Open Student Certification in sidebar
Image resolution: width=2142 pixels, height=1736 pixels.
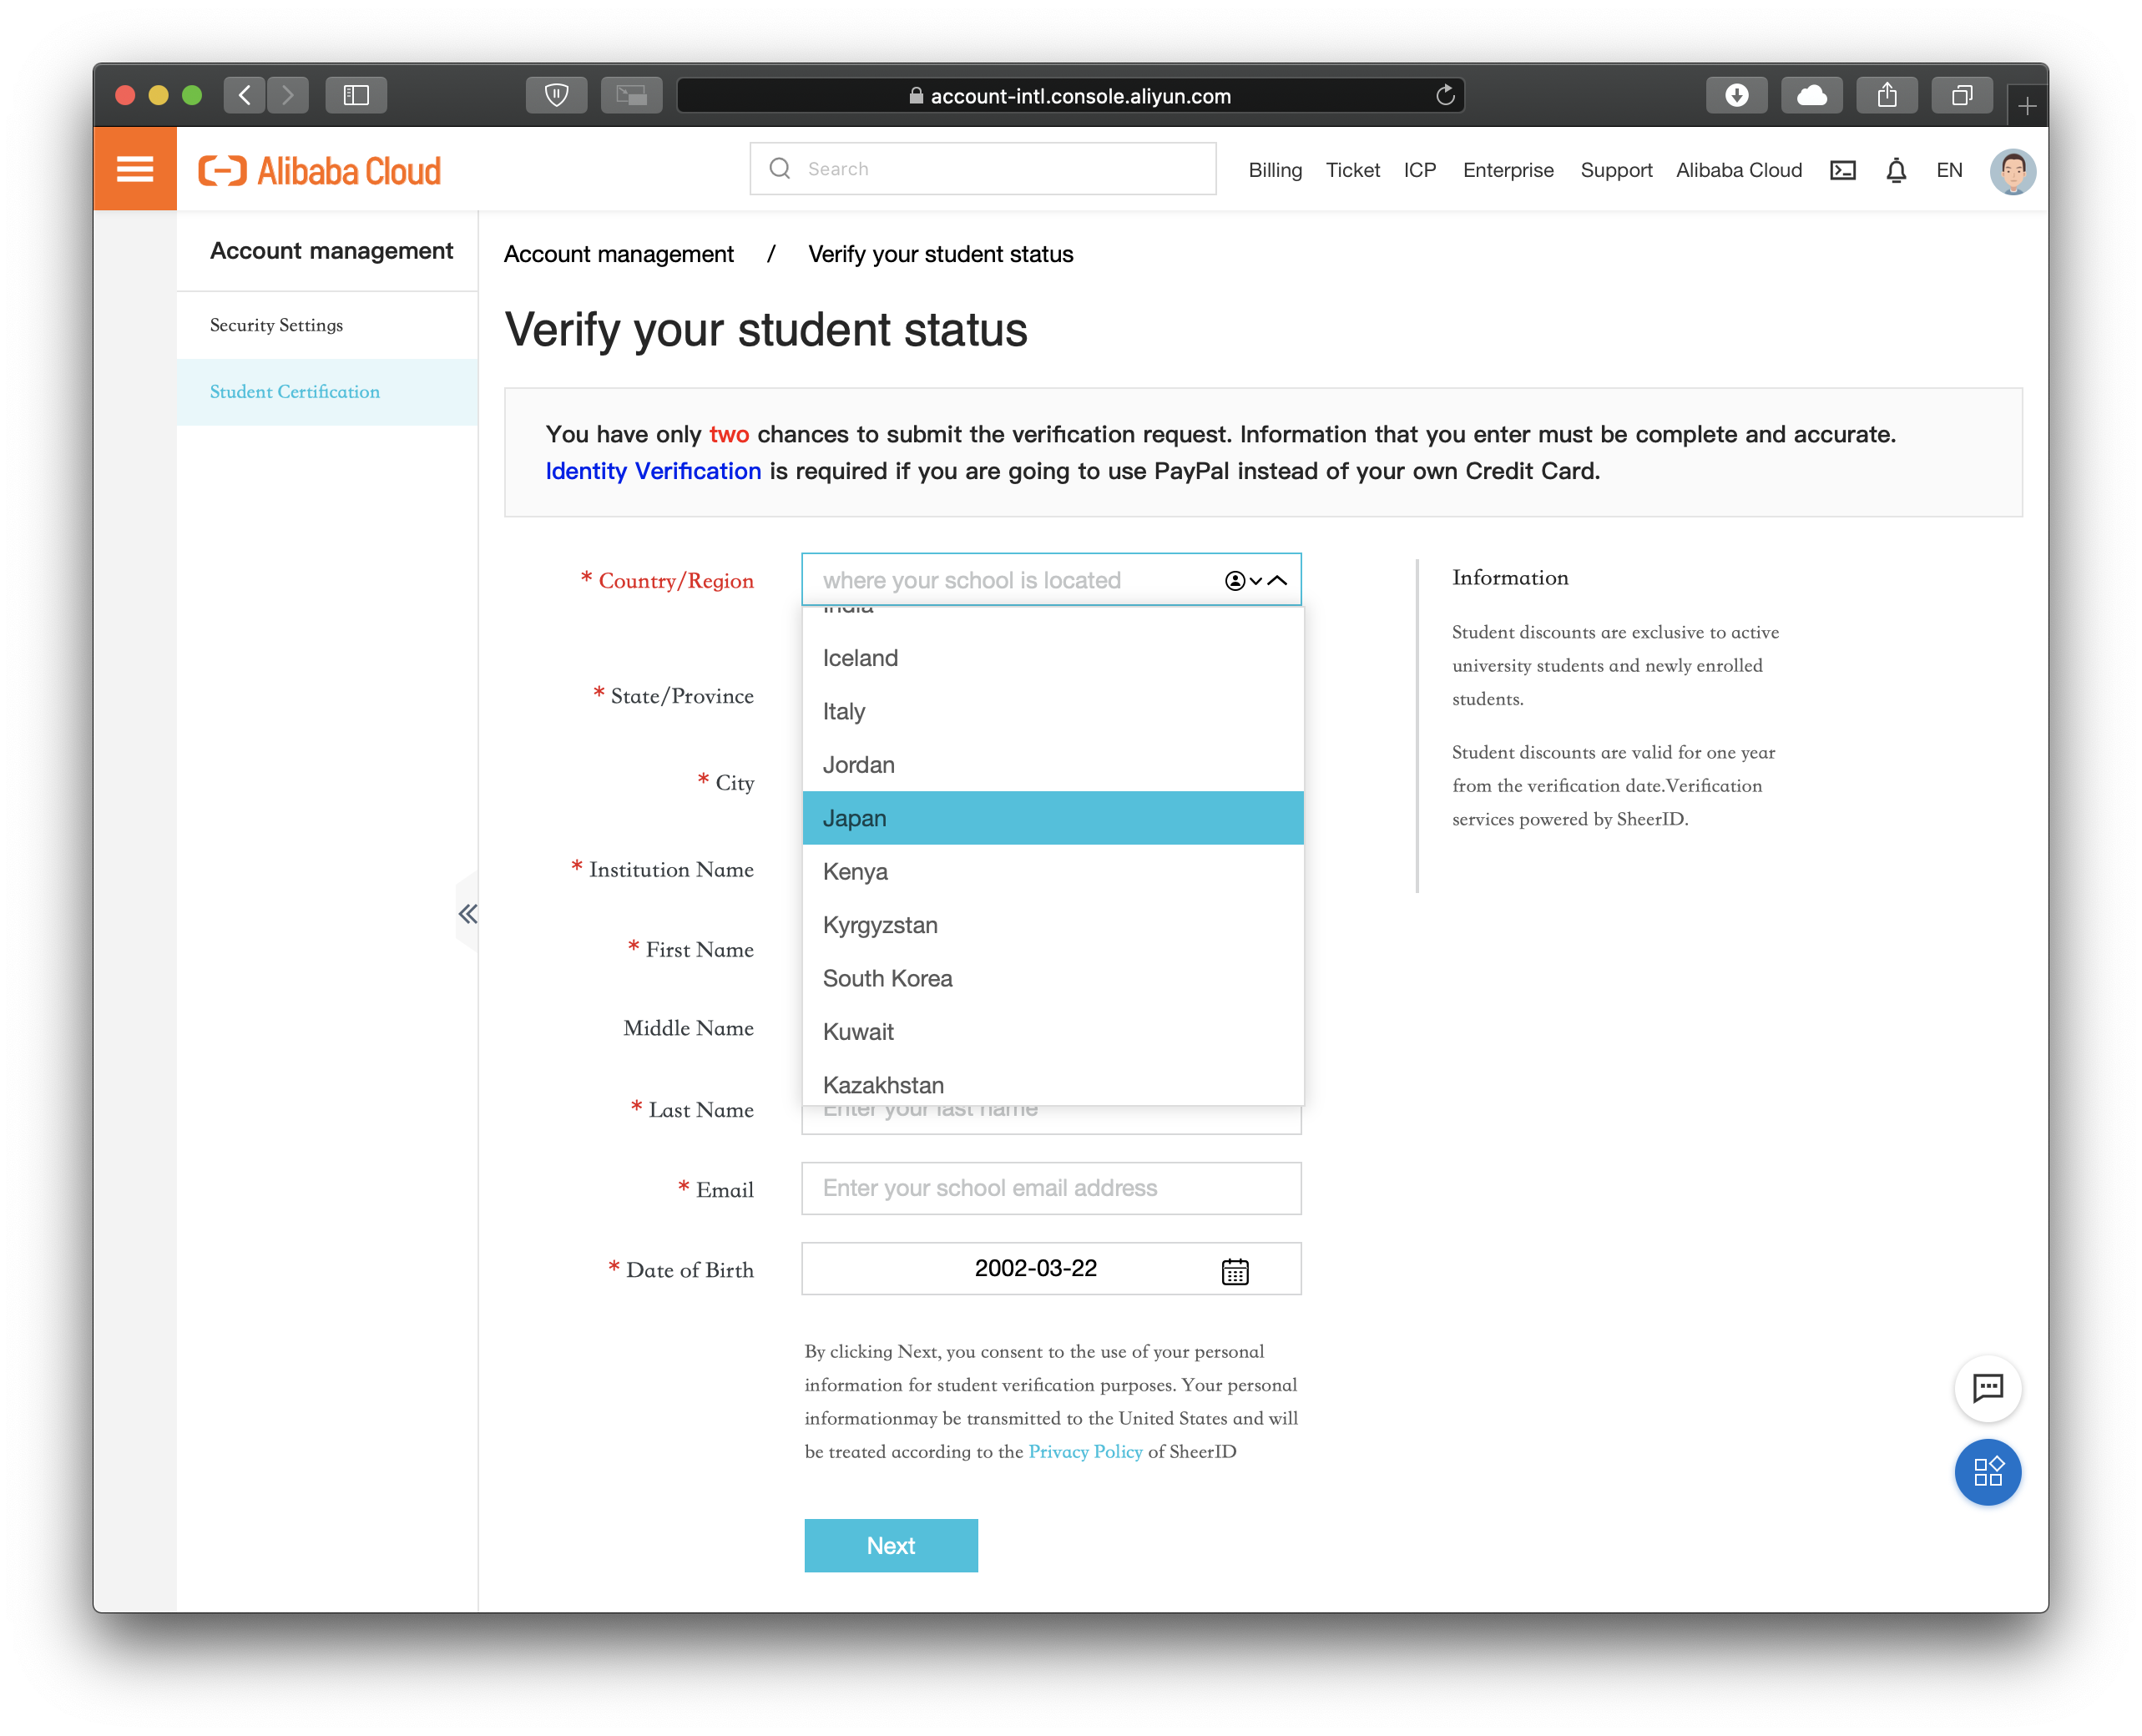pyautogui.click(x=295, y=392)
